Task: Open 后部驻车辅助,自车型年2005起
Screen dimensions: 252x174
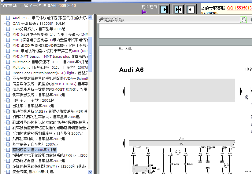Action: coord(39,139)
